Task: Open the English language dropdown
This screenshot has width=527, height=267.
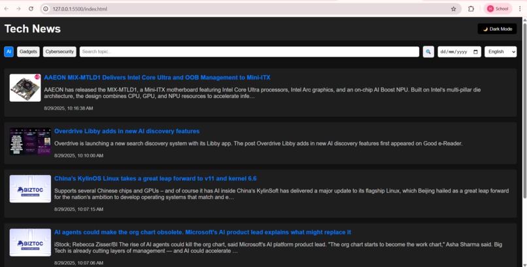Action: pyautogui.click(x=500, y=52)
